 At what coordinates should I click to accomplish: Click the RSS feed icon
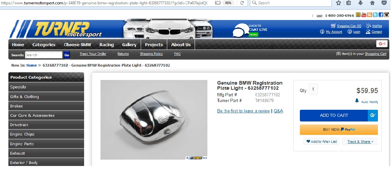pos(369,15)
